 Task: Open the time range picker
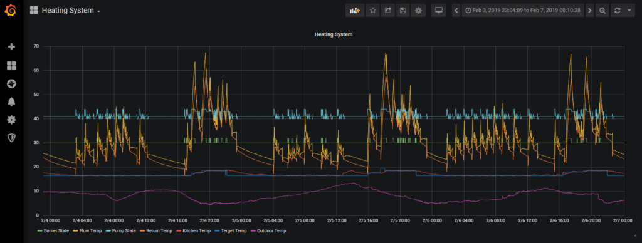(523, 11)
